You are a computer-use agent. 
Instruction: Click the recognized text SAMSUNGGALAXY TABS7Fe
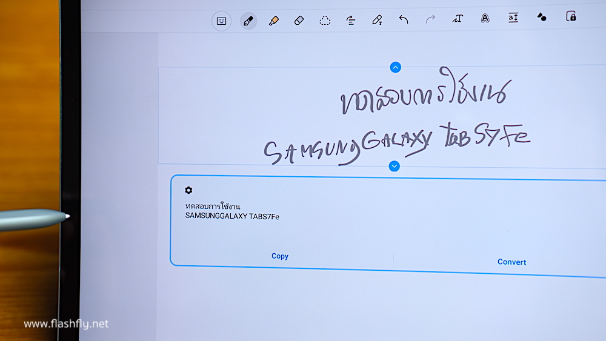coord(232,216)
